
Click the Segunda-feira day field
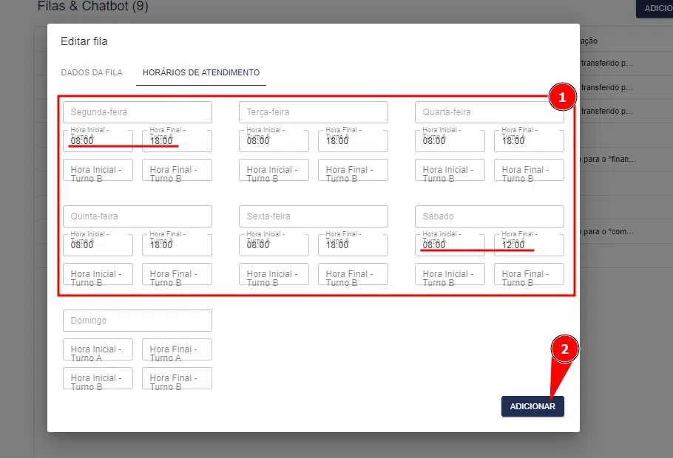point(138,112)
